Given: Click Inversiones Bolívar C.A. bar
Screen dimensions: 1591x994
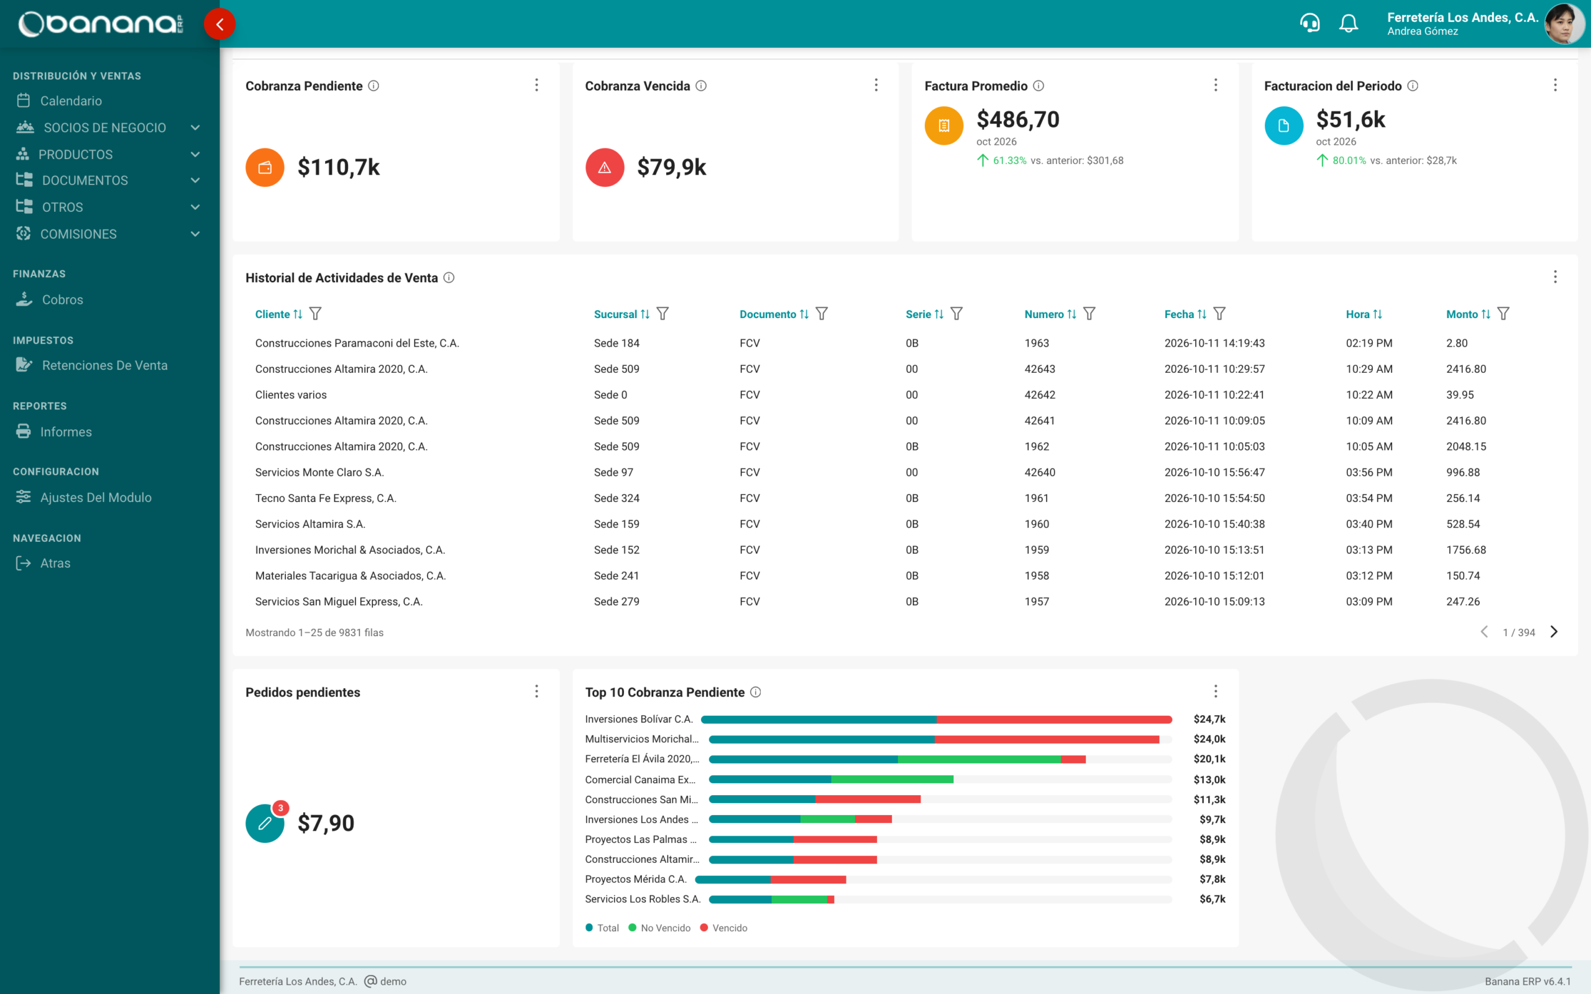Looking at the screenshot, I should pos(936,719).
